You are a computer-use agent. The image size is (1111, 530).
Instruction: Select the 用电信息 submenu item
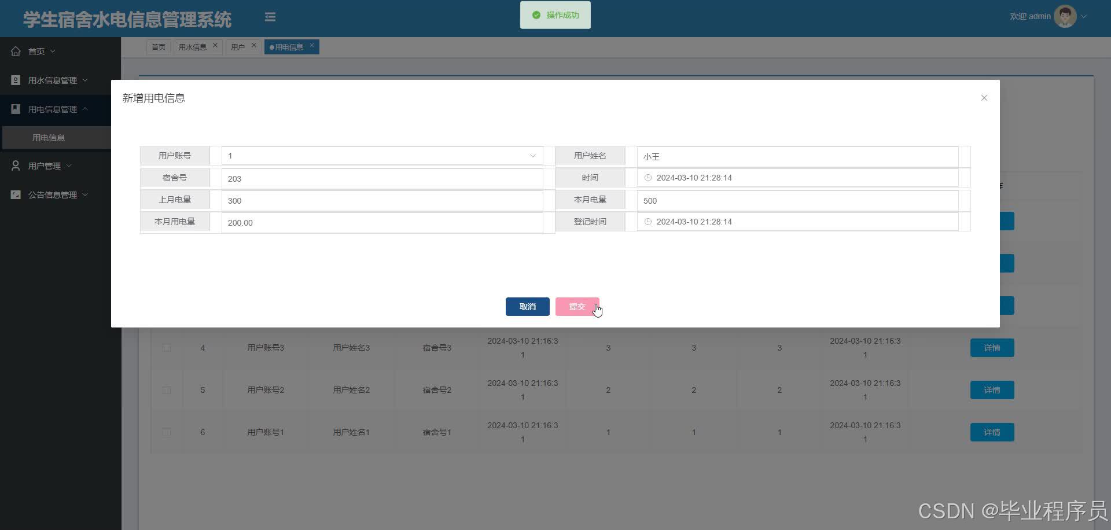(x=56, y=138)
